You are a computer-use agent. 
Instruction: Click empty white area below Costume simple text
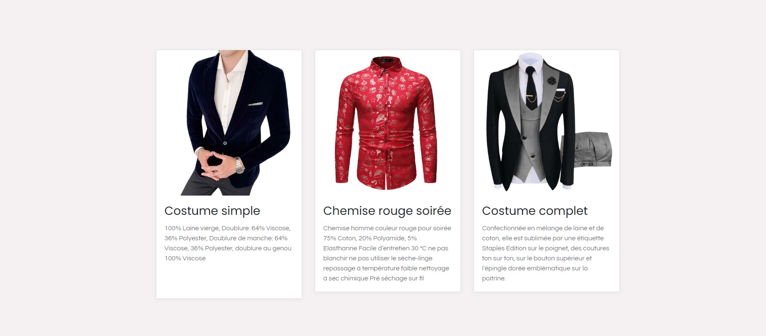point(229,280)
